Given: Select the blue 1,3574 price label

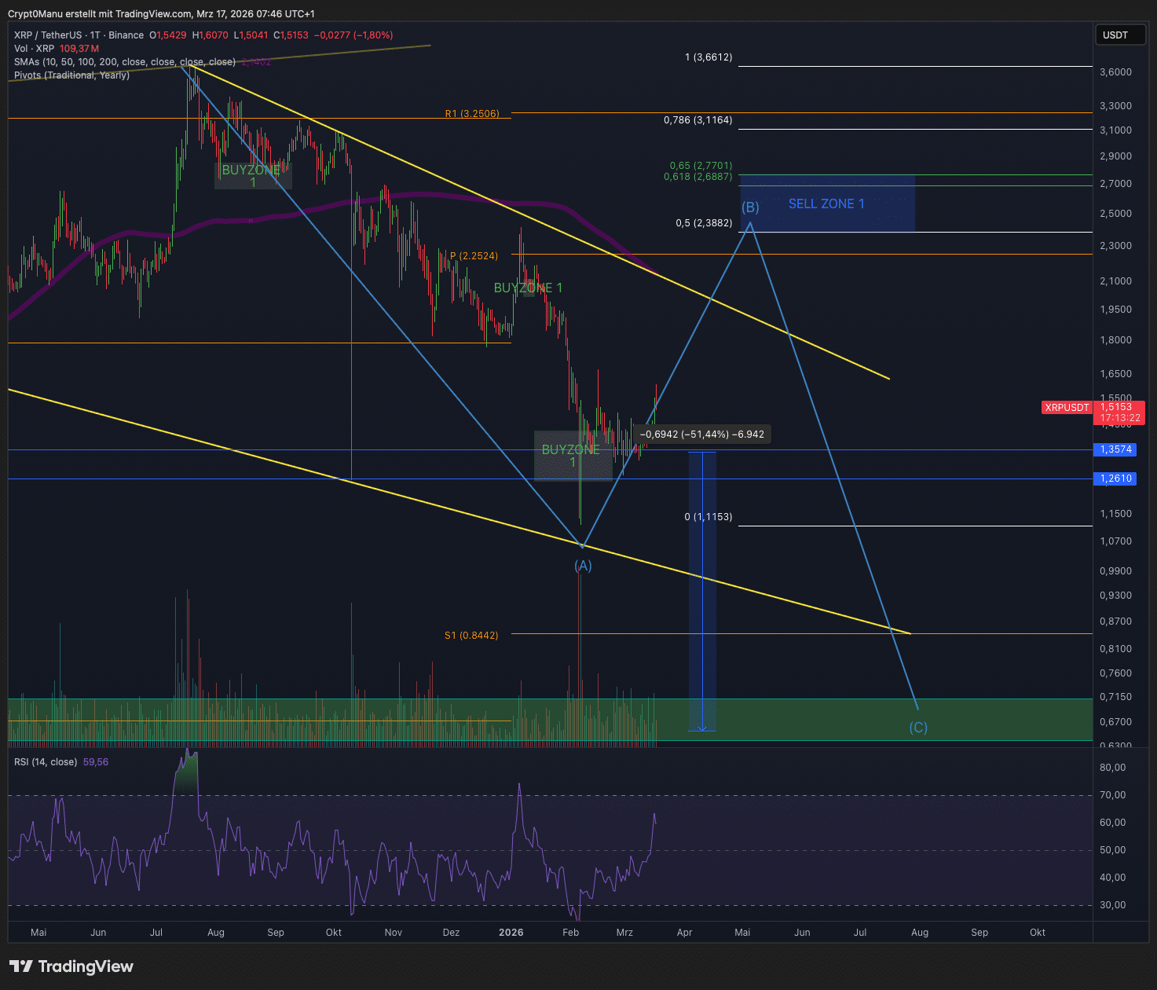Looking at the screenshot, I should coord(1115,449).
